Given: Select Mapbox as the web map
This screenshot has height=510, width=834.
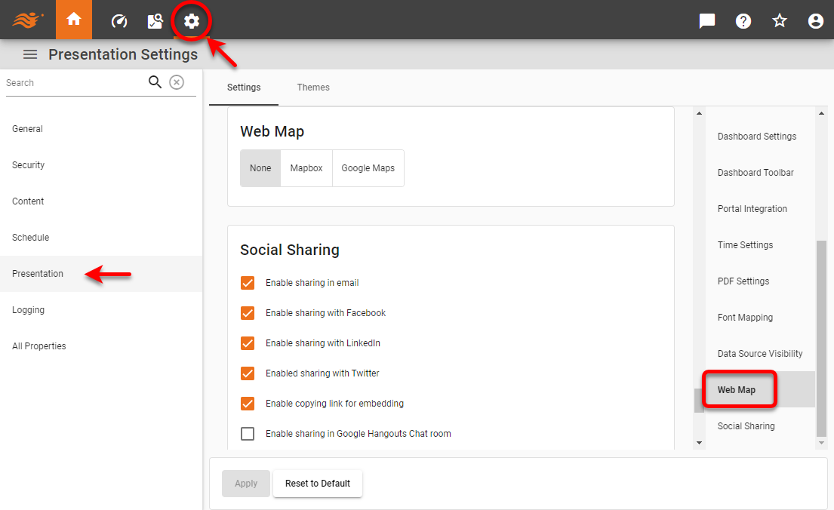Looking at the screenshot, I should [306, 168].
